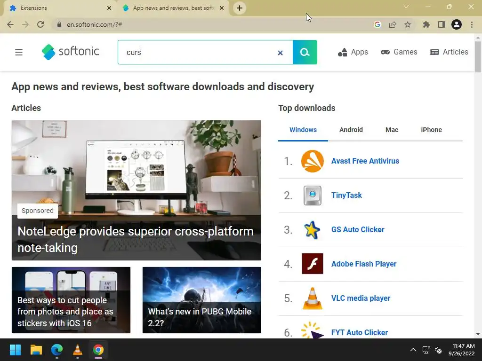Go back to the previous page
The image size is (482, 361).
pyautogui.click(x=10, y=24)
